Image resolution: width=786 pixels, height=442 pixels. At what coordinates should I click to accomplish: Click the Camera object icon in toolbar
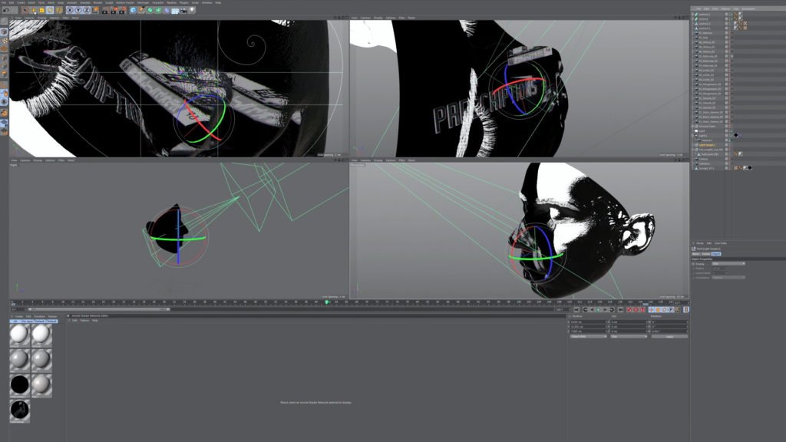pos(183,10)
